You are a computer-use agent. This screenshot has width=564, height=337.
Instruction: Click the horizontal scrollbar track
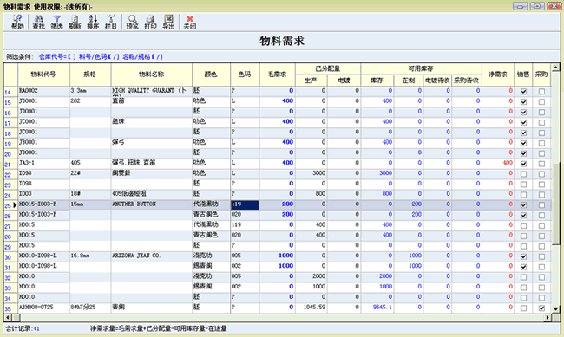pos(282,318)
